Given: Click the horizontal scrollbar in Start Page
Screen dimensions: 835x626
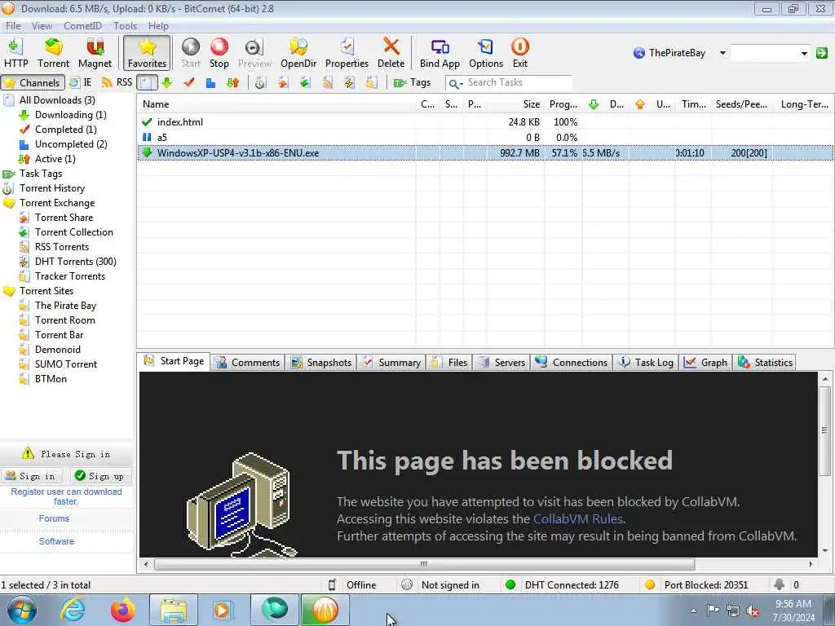Looking at the screenshot, I should [x=424, y=564].
